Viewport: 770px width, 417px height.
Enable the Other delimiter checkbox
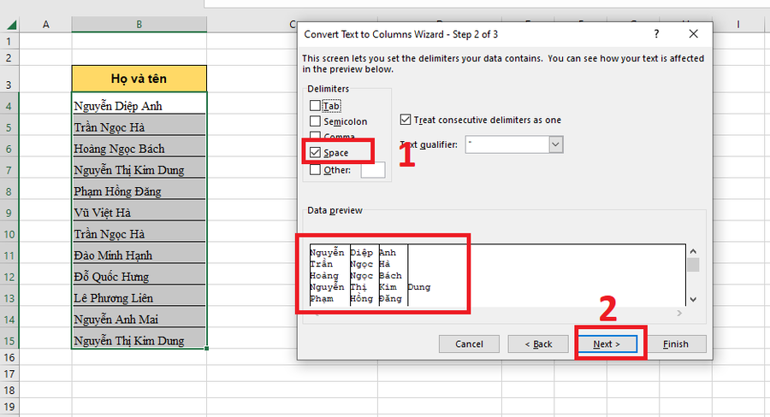(315, 170)
